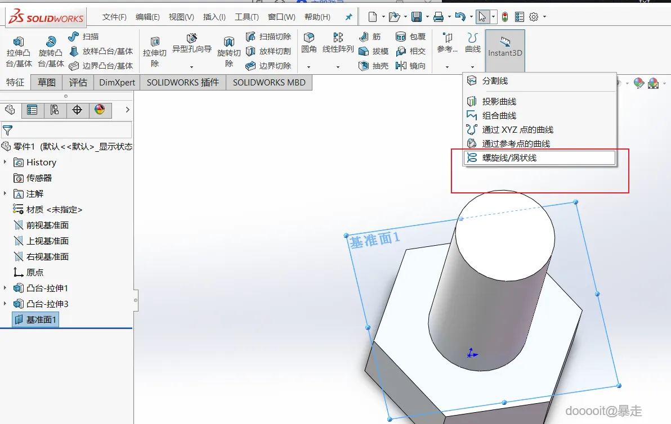Open Reference Geometry (参考...) tool

(x=447, y=43)
